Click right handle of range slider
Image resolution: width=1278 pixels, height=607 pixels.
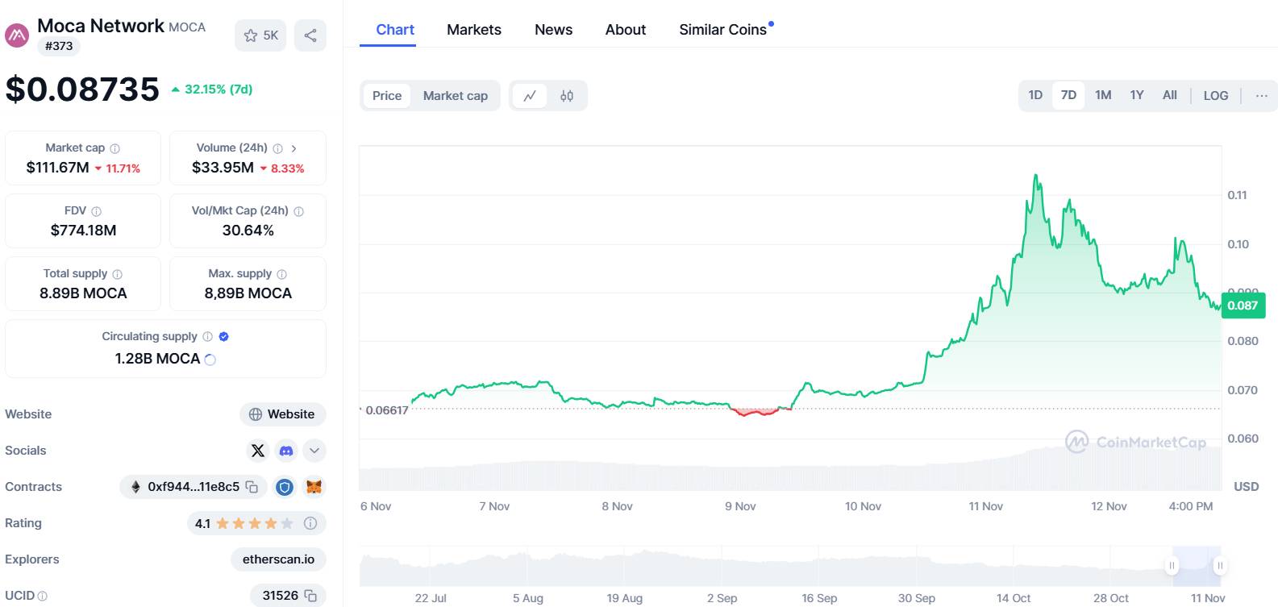(x=1220, y=566)
